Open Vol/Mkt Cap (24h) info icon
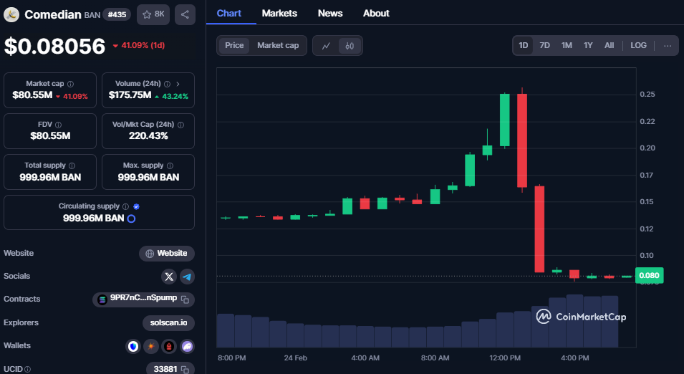This screenshot has width=684, height=374. point(180,125)
